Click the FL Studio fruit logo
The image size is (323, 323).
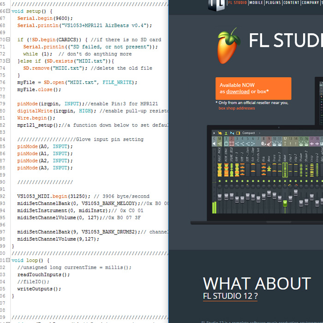click(x=228, y=46)
